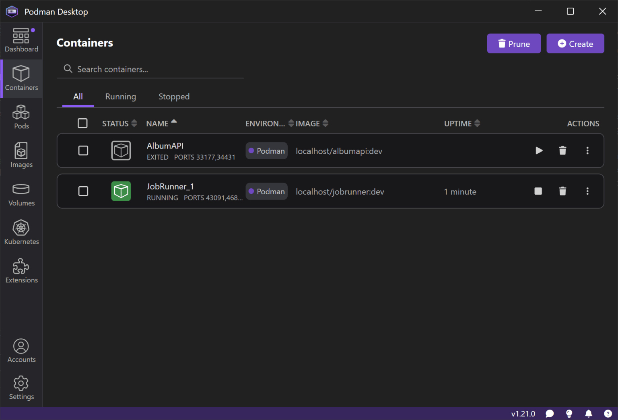618x420 pixels.
Task: Open the notifications bell icon
Action: pyautogui.click(x=588, y=413)
